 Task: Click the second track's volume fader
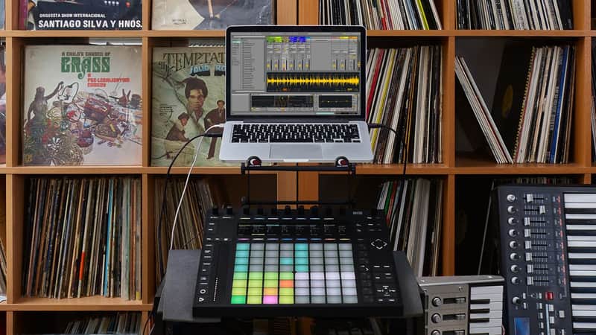(x=276, y=66)
